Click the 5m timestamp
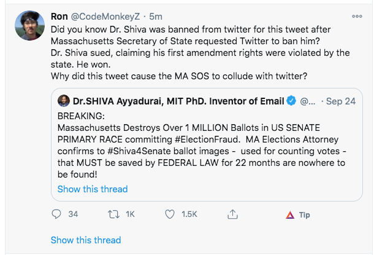 [156, 17]
